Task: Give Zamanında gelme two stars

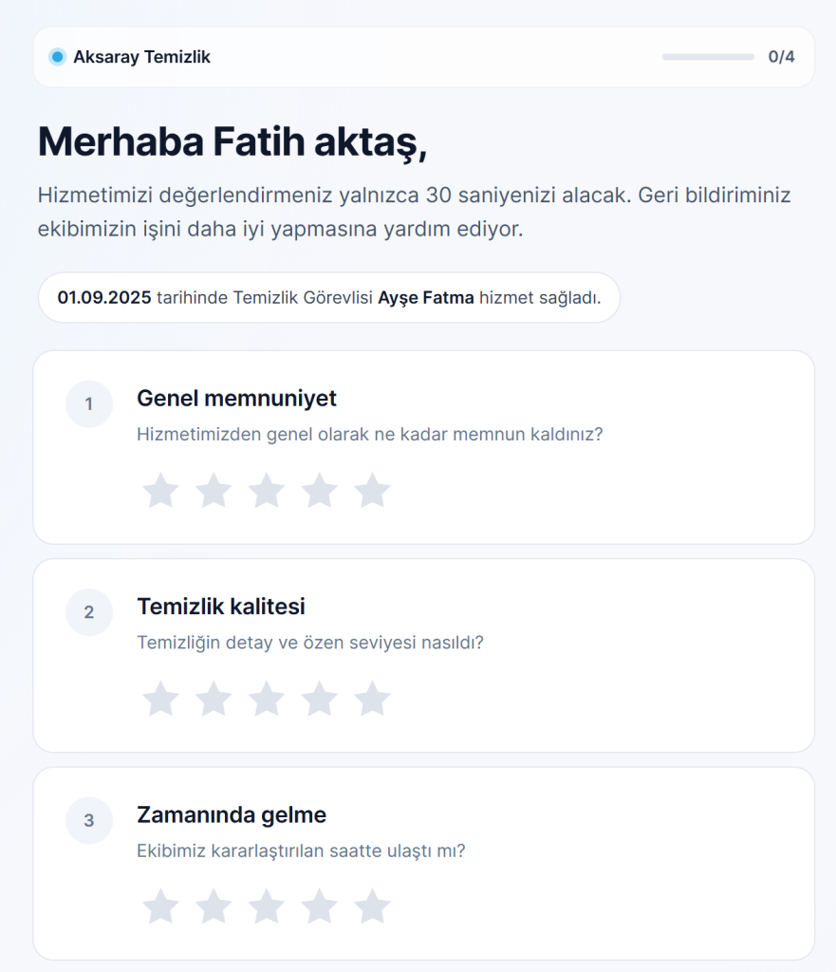Action: point(214,907)
